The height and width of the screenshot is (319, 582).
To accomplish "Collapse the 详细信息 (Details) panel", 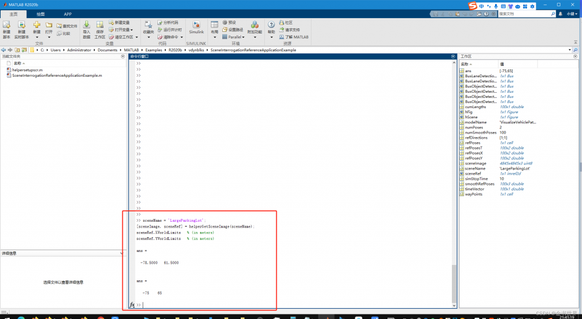I will tap(122, 253).
